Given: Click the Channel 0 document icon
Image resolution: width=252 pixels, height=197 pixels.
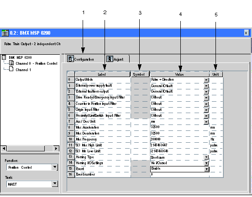Looking at the screenshot, I should 11,63.
